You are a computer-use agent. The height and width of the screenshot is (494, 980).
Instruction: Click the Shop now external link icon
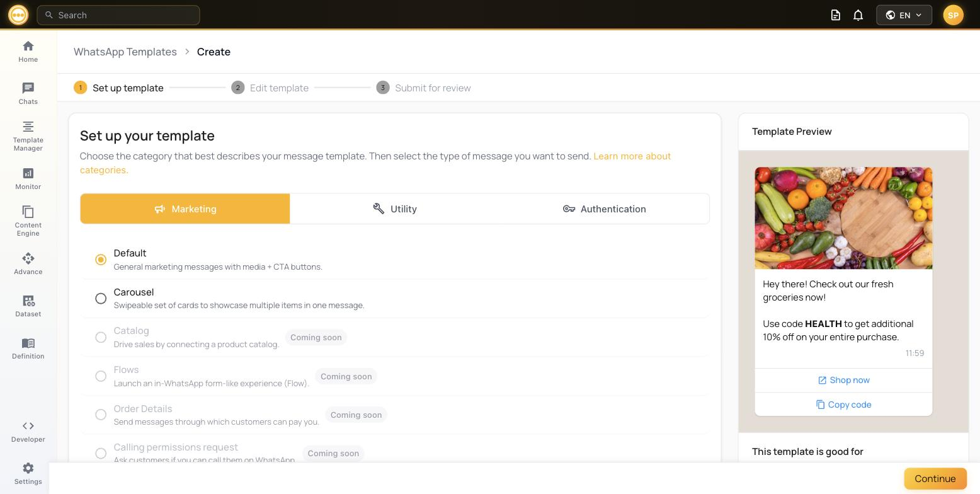point(822,380)
